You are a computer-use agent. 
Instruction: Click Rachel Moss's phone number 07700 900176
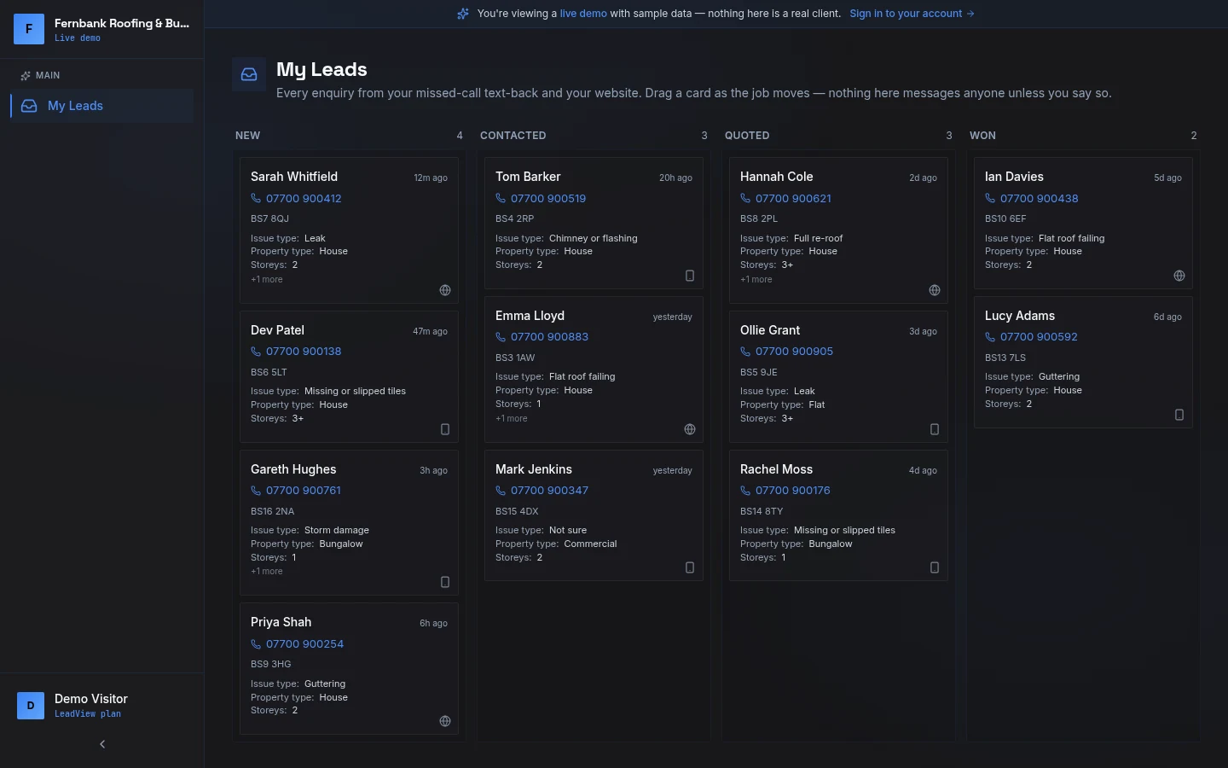pyautogui.click(x=785, y=491)
